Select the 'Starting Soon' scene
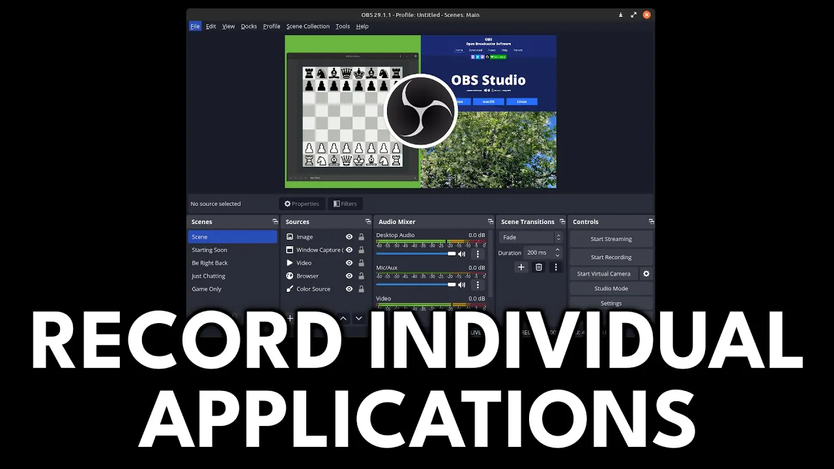The width and height of the screenshot is (834, 469). click(x=233, y=250)
